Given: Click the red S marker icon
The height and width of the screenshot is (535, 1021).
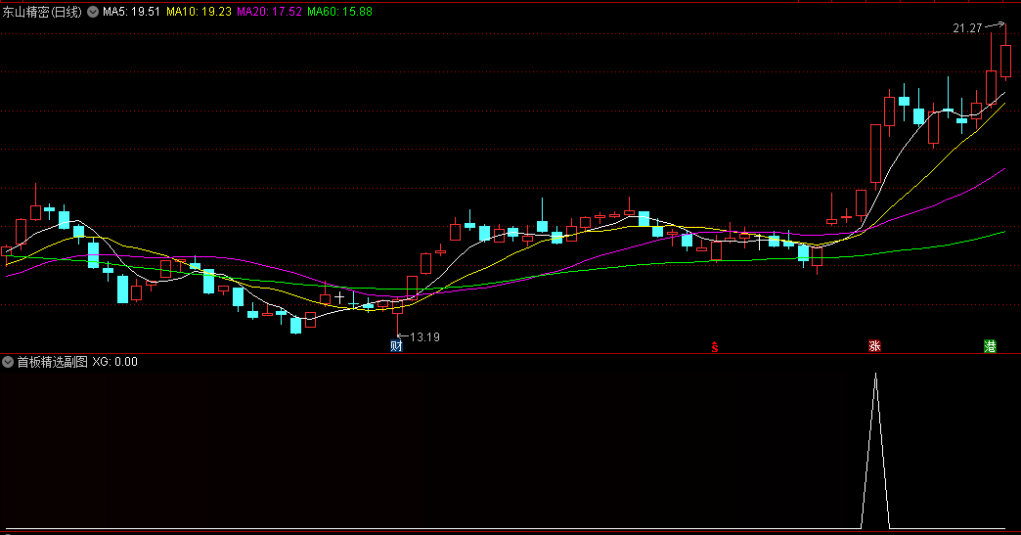Looking at the screenshot, I should (x=714, y=347).
